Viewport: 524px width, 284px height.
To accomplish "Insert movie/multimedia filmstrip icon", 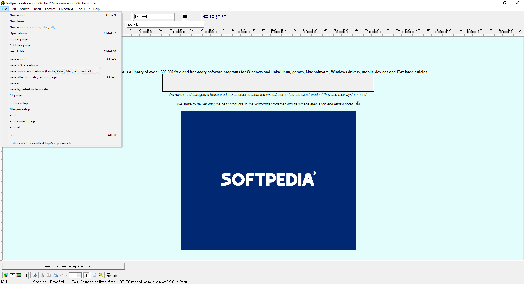I will pos(19,275).
